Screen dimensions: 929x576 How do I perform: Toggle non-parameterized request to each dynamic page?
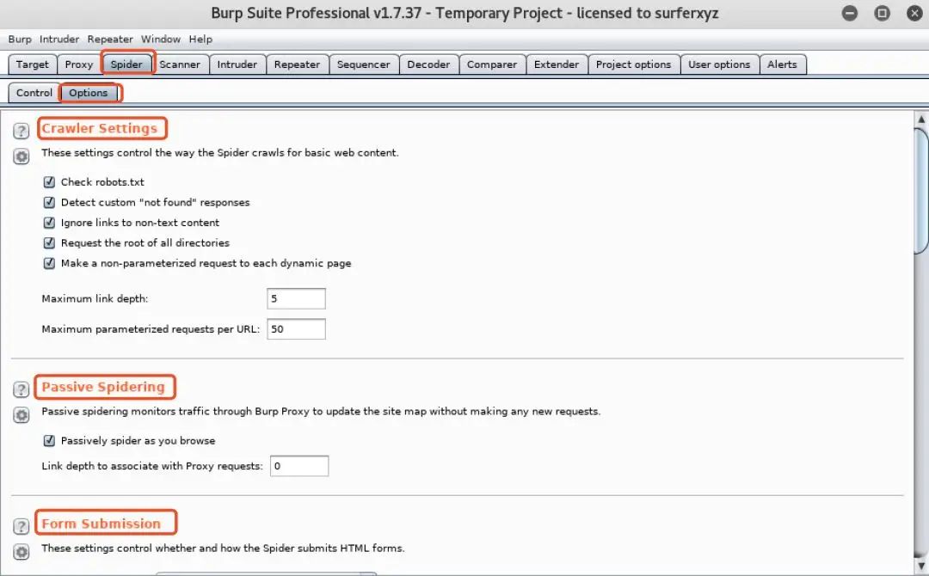pos(49,263)
